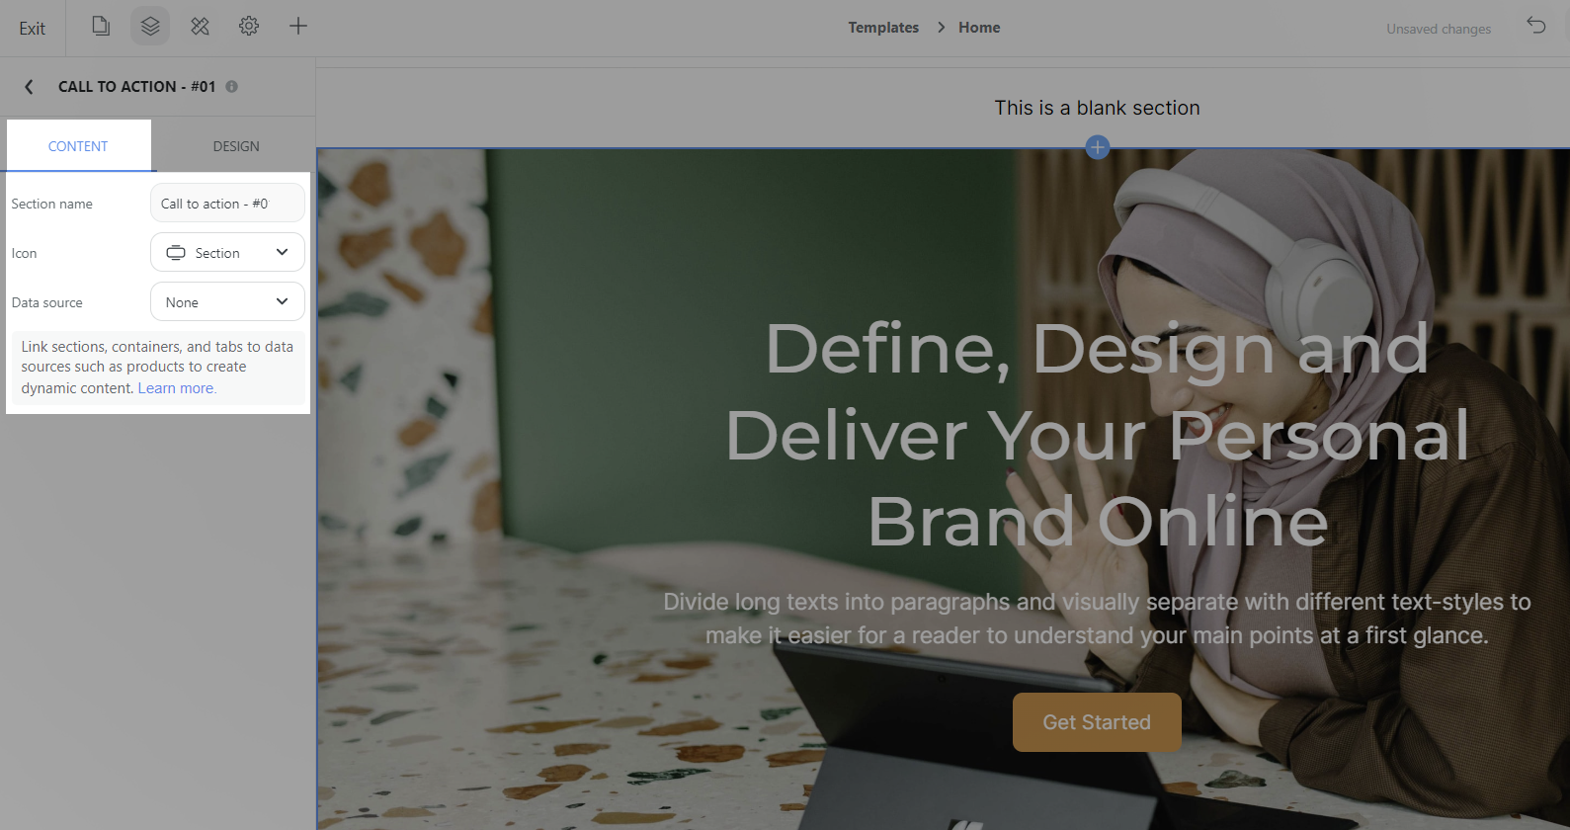Viewport: 1570px width, 830px height.
Task: Go back using the left chevron
Action: coord(29,87)
